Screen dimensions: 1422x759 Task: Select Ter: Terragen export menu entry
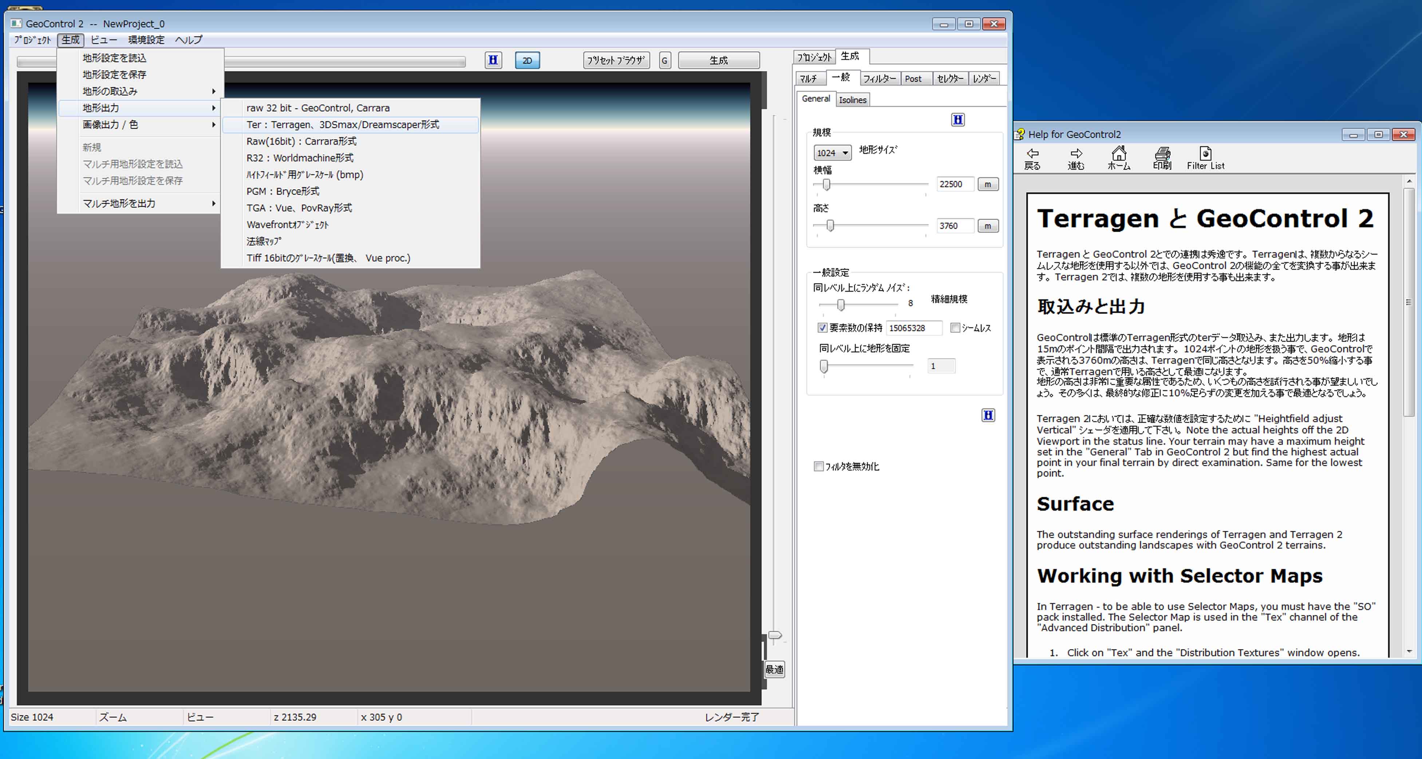[342, 125]
